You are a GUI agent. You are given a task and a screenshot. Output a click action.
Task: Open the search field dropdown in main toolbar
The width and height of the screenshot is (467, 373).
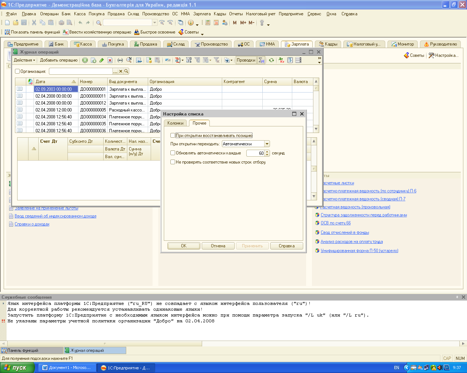point(155,23)
